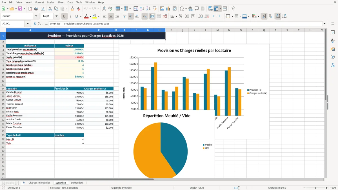Click the Select Function sigma button

39,24
